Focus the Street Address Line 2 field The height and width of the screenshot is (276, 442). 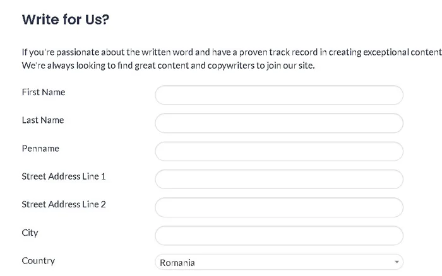click(x=278, y=207)
